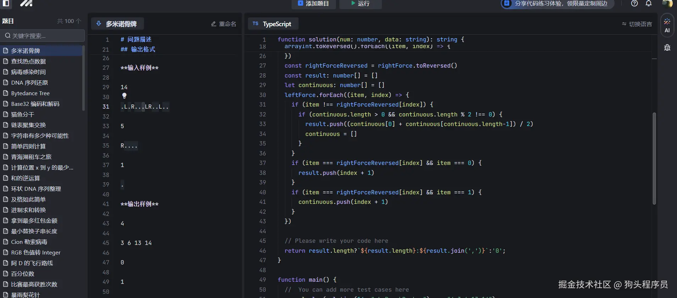Focus the 关键字搜索 search field
This screenshot has width=677, height=298.
[x=43, y=36]
